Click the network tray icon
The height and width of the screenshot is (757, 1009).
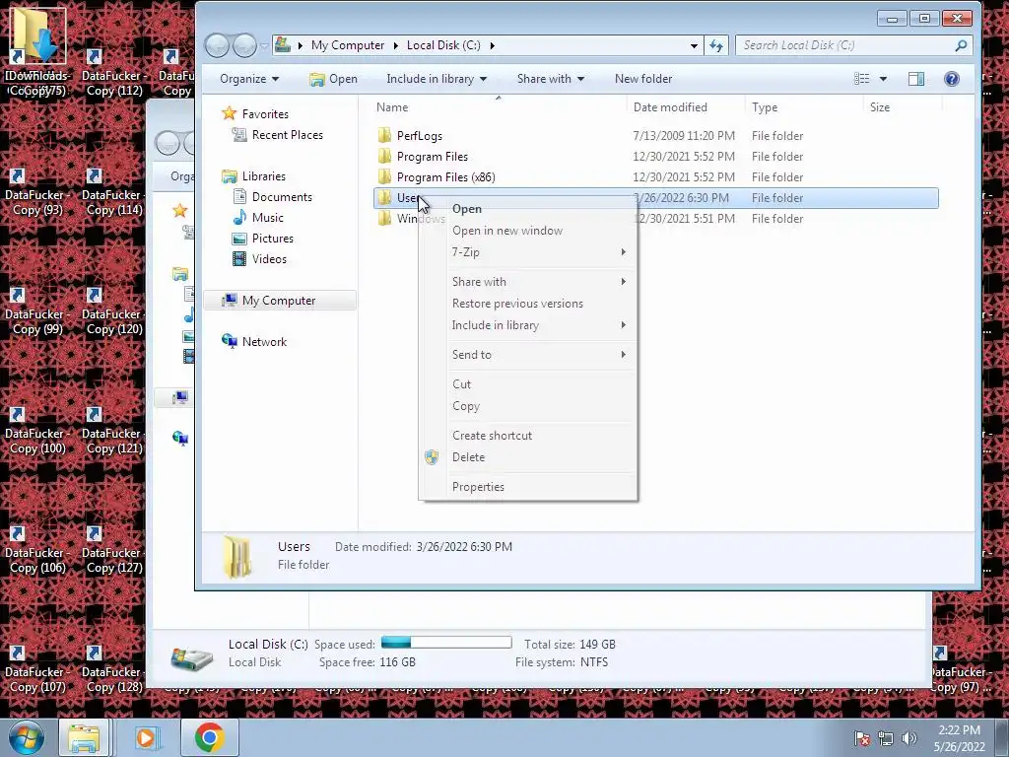point(886,738)
